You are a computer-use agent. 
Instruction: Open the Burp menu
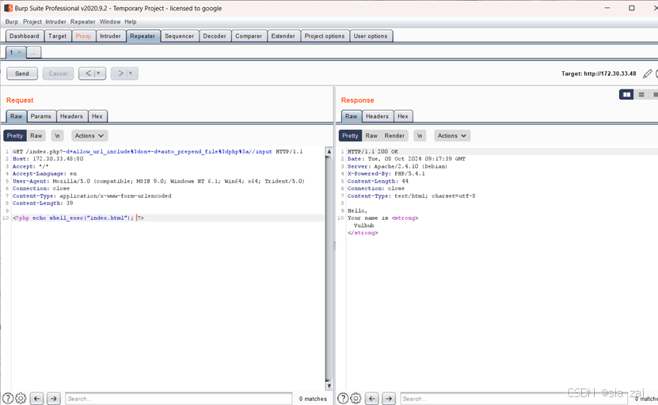12,22
